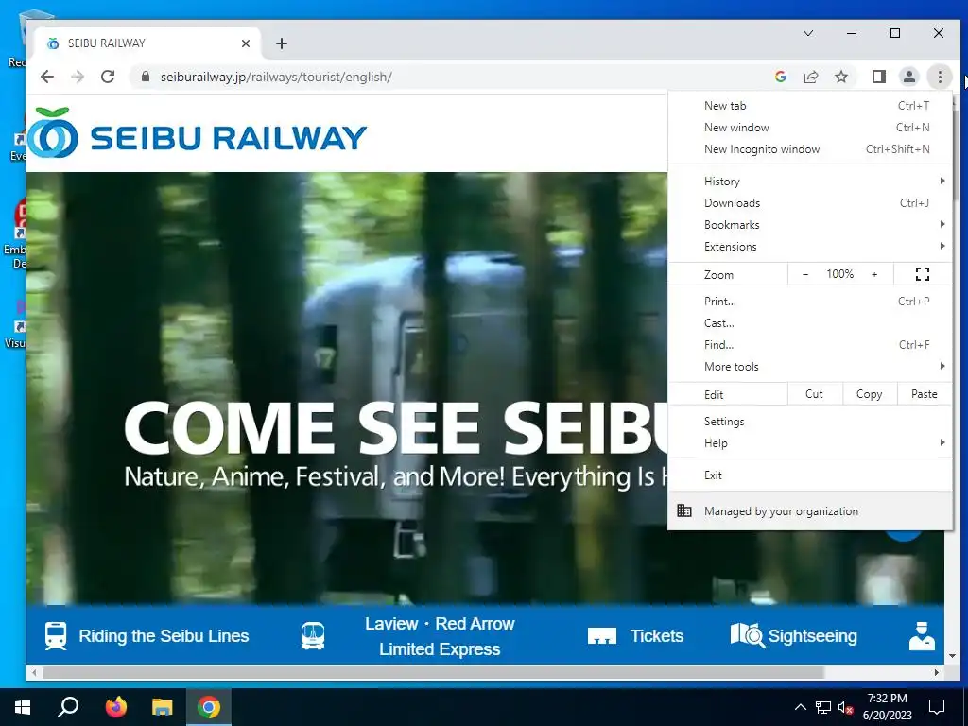Screen dimensions: 968x726
Task: Click the Seibu Railway logo
Action: [198, 132]
